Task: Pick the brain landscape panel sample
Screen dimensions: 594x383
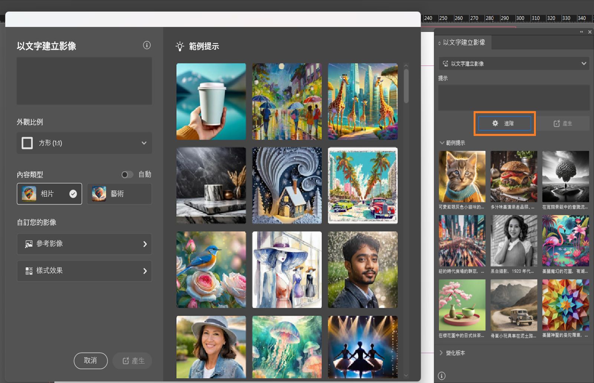Action: tap(565, 176)
